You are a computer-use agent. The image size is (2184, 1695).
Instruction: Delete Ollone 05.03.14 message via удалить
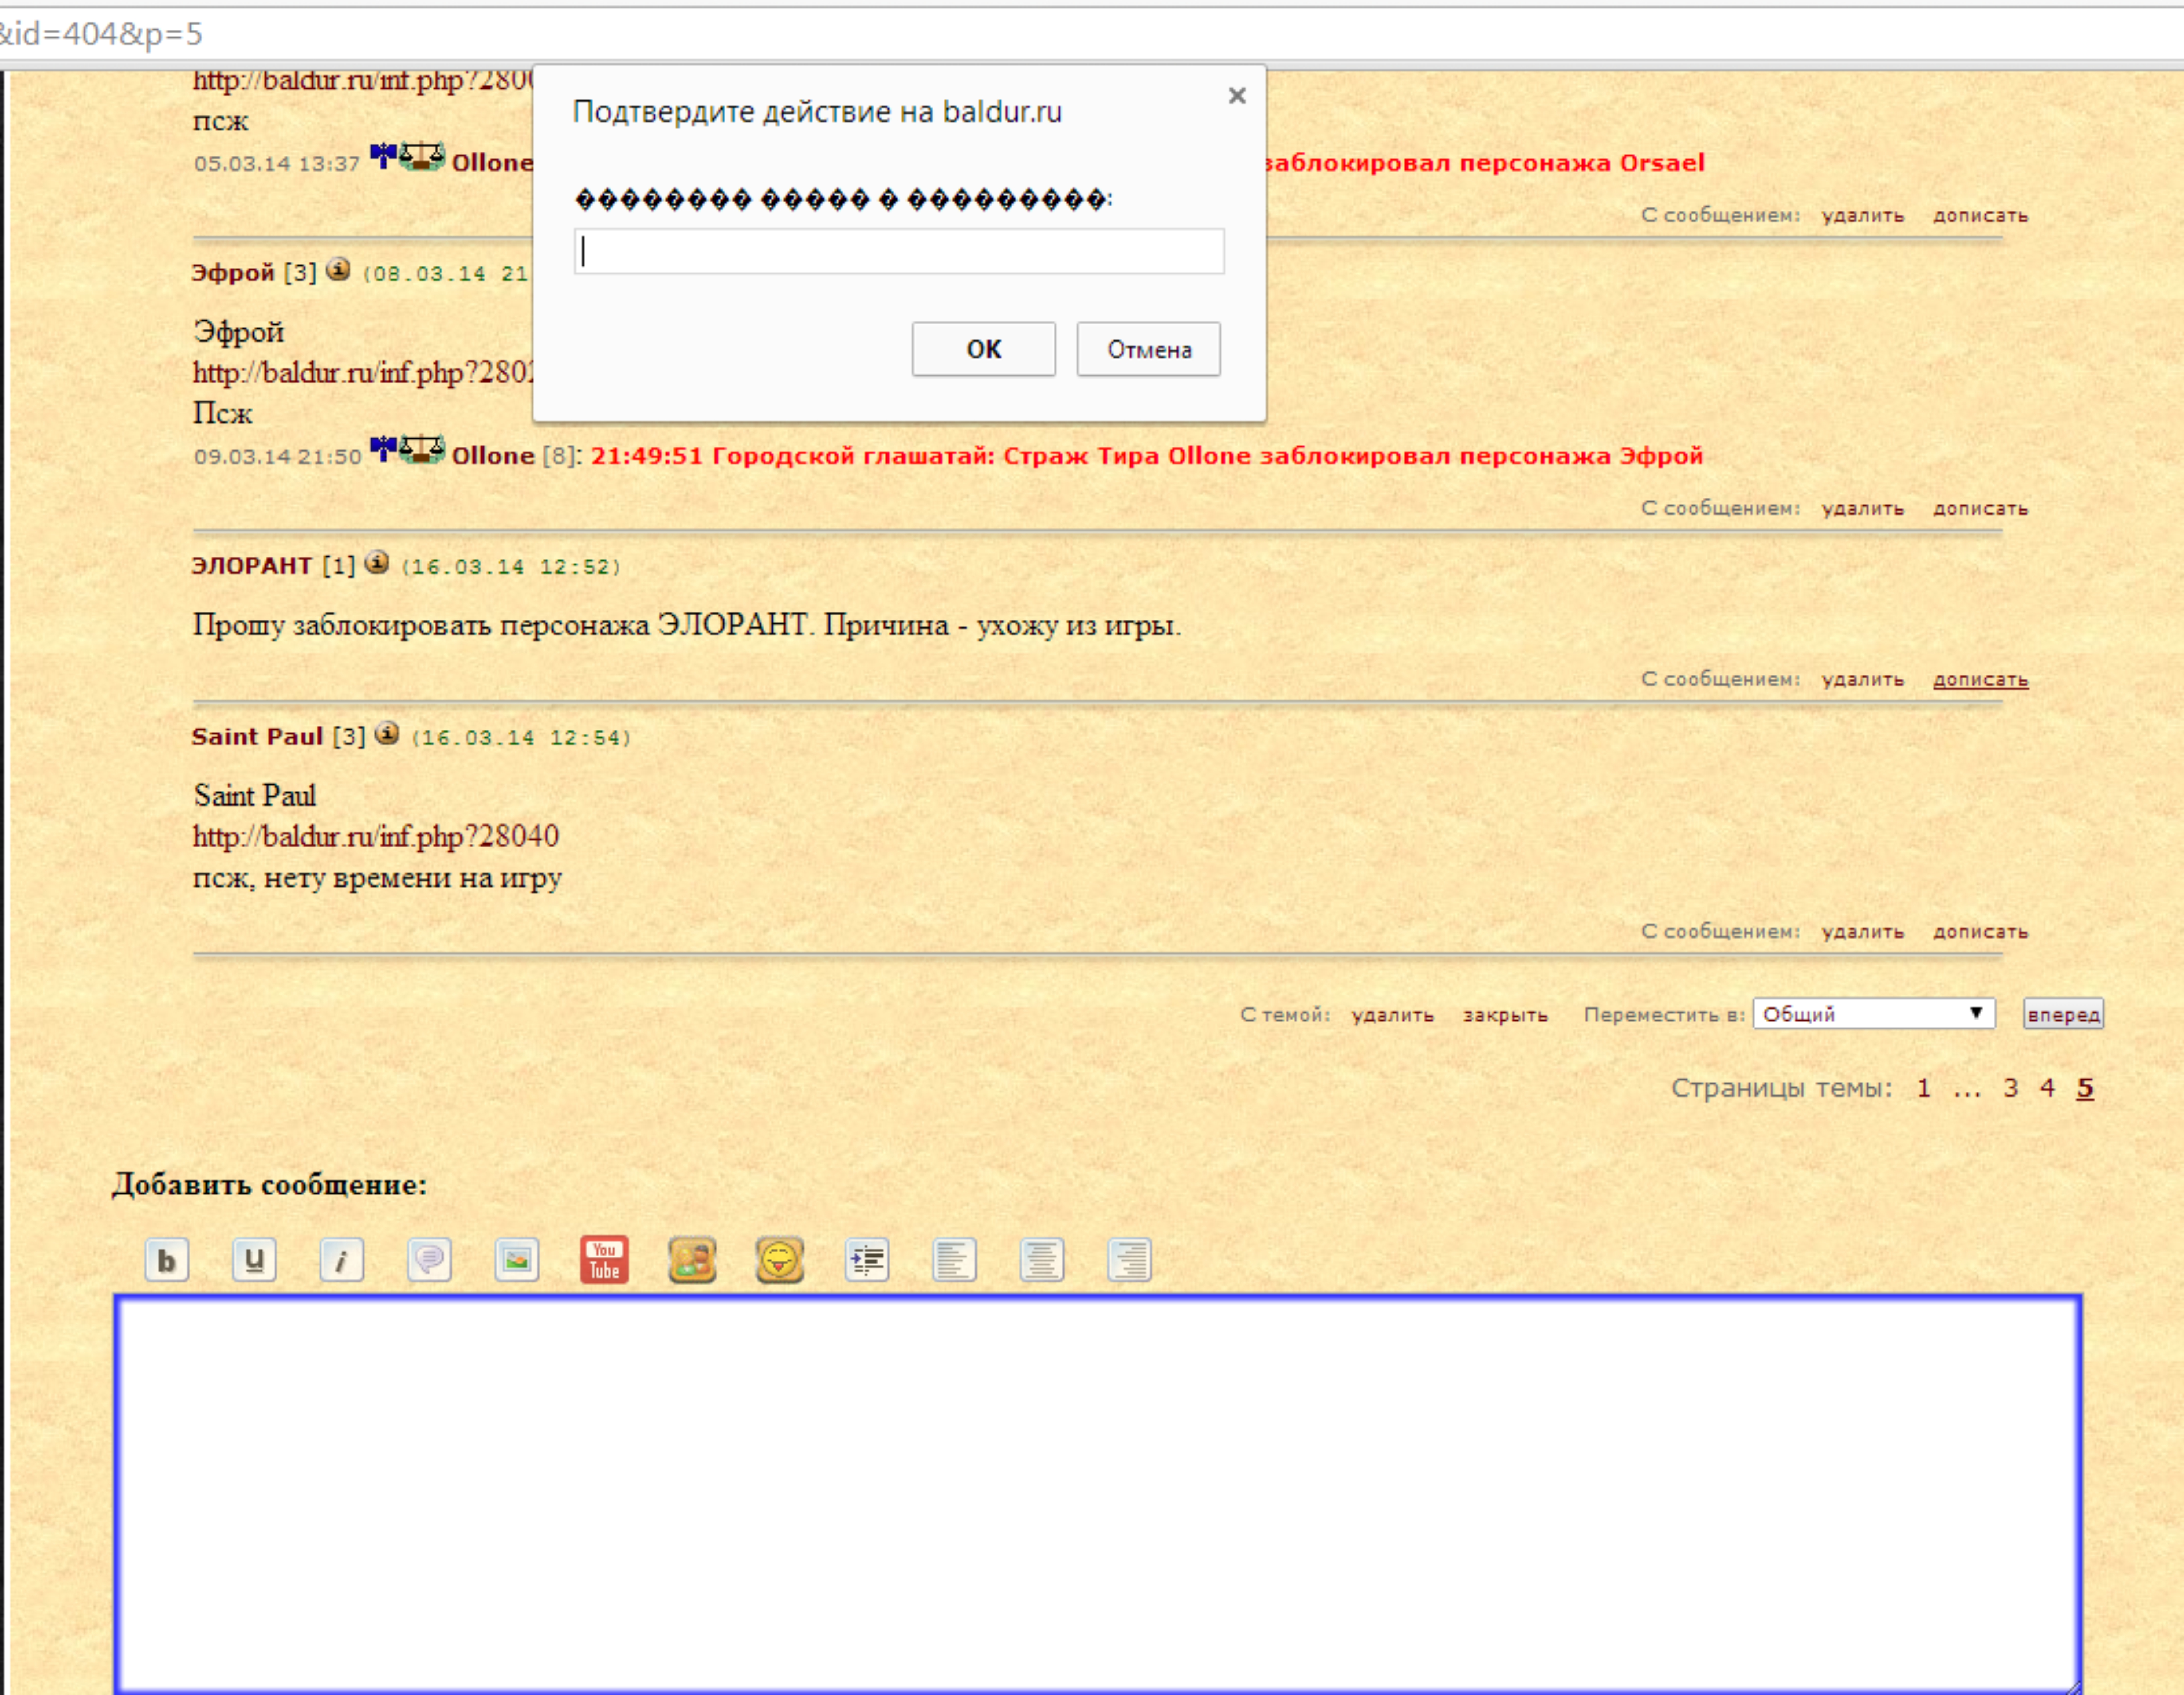tap(1863, 216)
